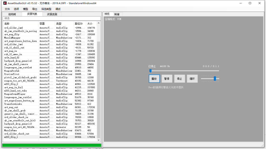Select the avt_mag_out asset
The width and height of the screenshot is (266, 149).
50,107
